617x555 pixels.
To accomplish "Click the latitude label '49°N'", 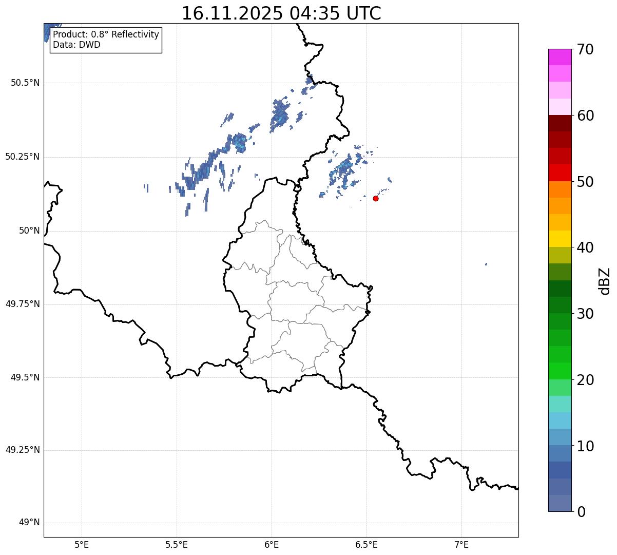I will coord(30,523).
